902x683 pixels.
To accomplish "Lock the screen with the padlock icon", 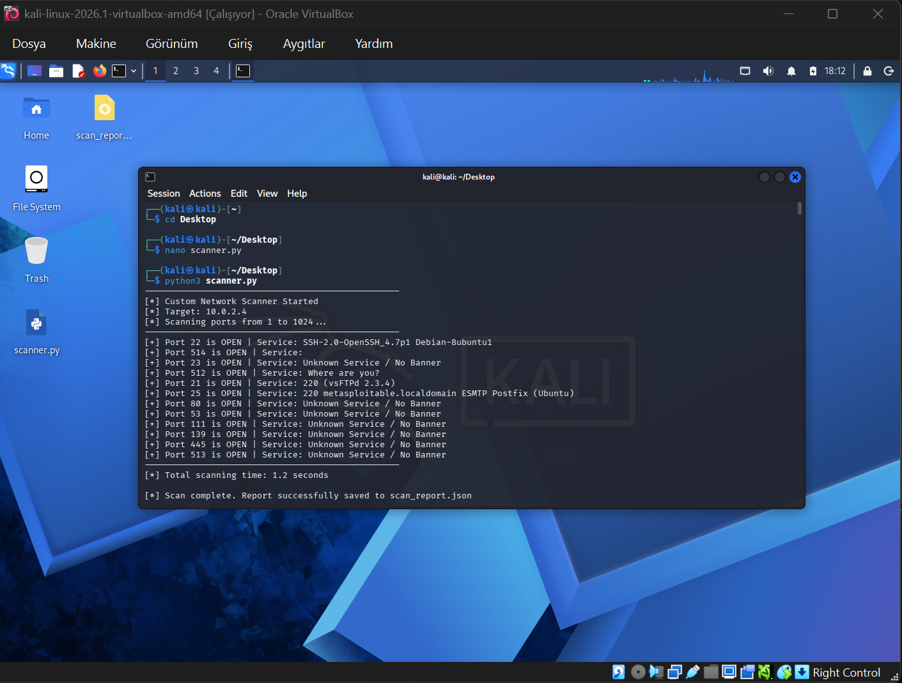I will pyautogui.click(x=867, y=71).
